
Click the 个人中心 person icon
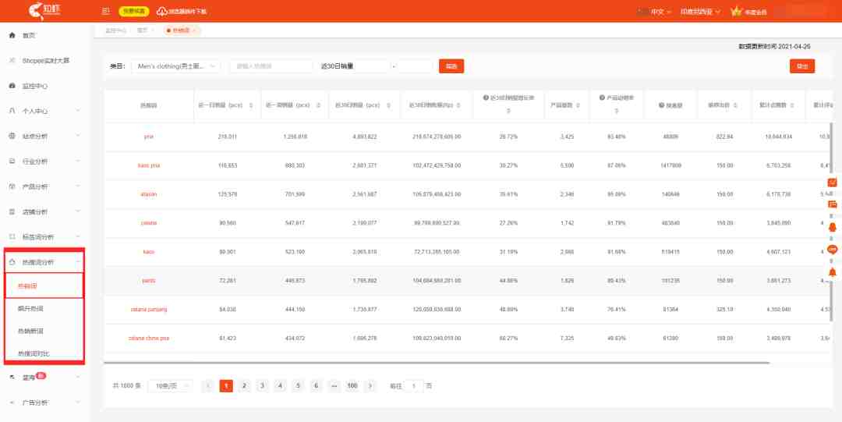(x=12, y=111)
